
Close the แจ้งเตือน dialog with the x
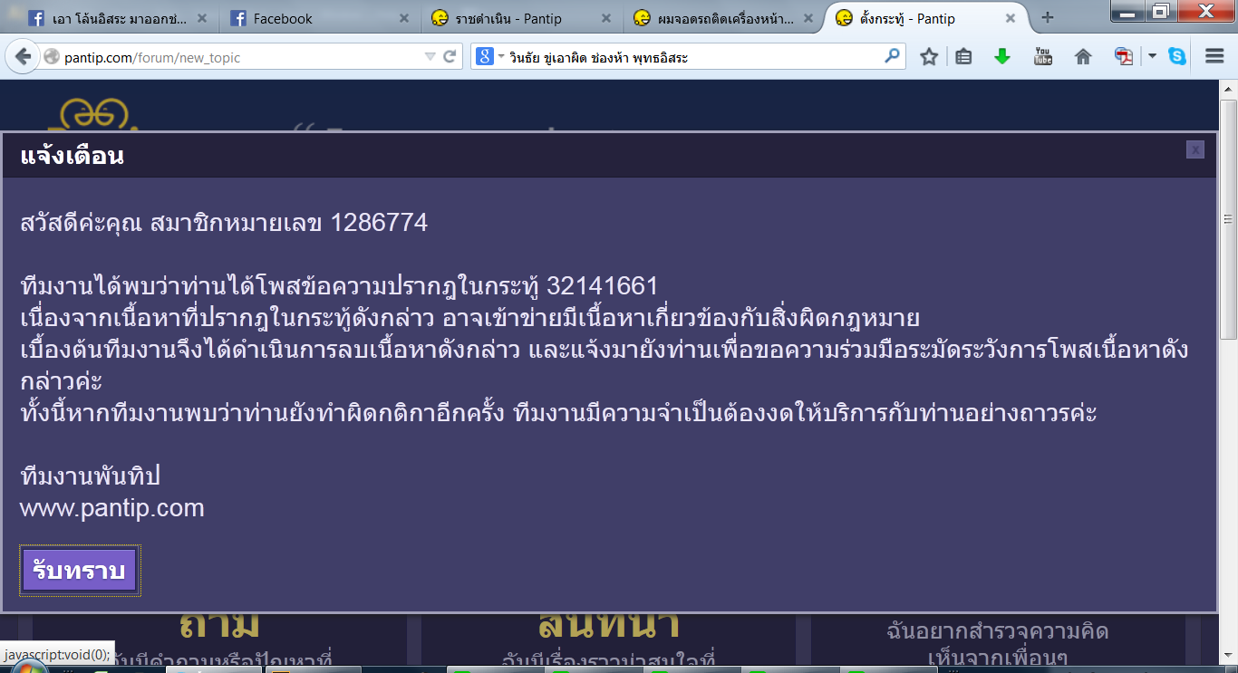pos(1195,149)
